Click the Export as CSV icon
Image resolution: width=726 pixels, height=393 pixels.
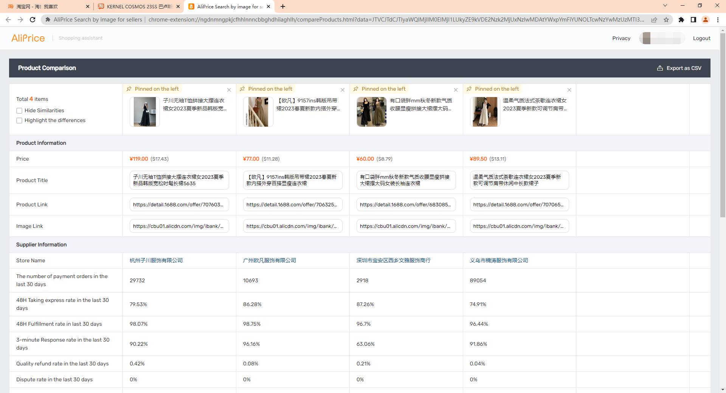click(x=660, y=68)
